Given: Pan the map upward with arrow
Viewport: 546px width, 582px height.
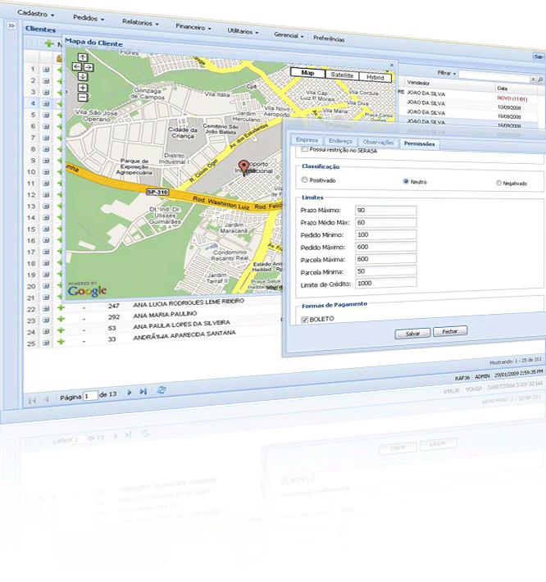Looking at the screenshot, I should tap(83, 57).
